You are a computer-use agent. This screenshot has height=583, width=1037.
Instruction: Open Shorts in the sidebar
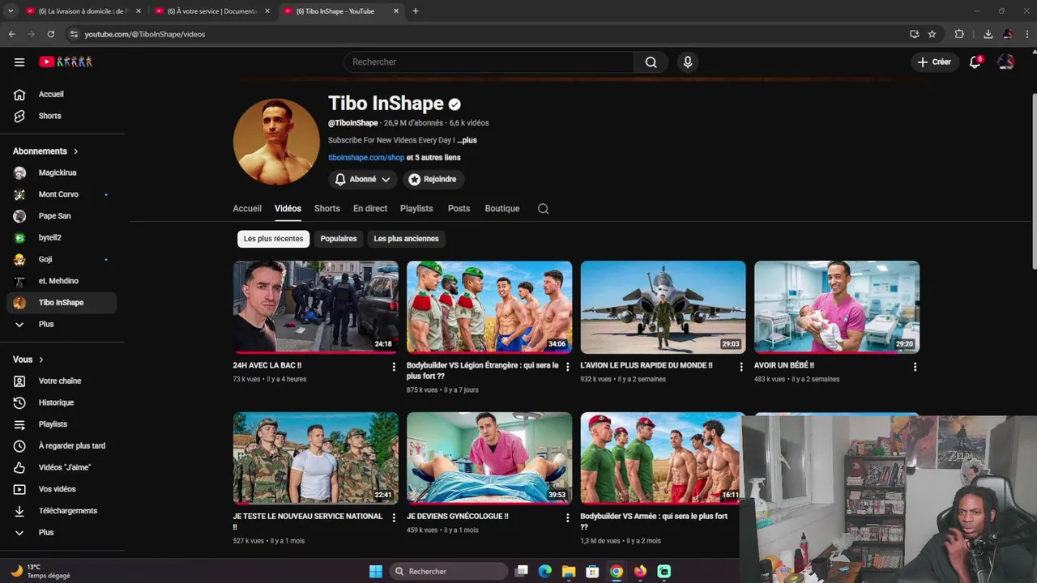[x=62, y=116]
